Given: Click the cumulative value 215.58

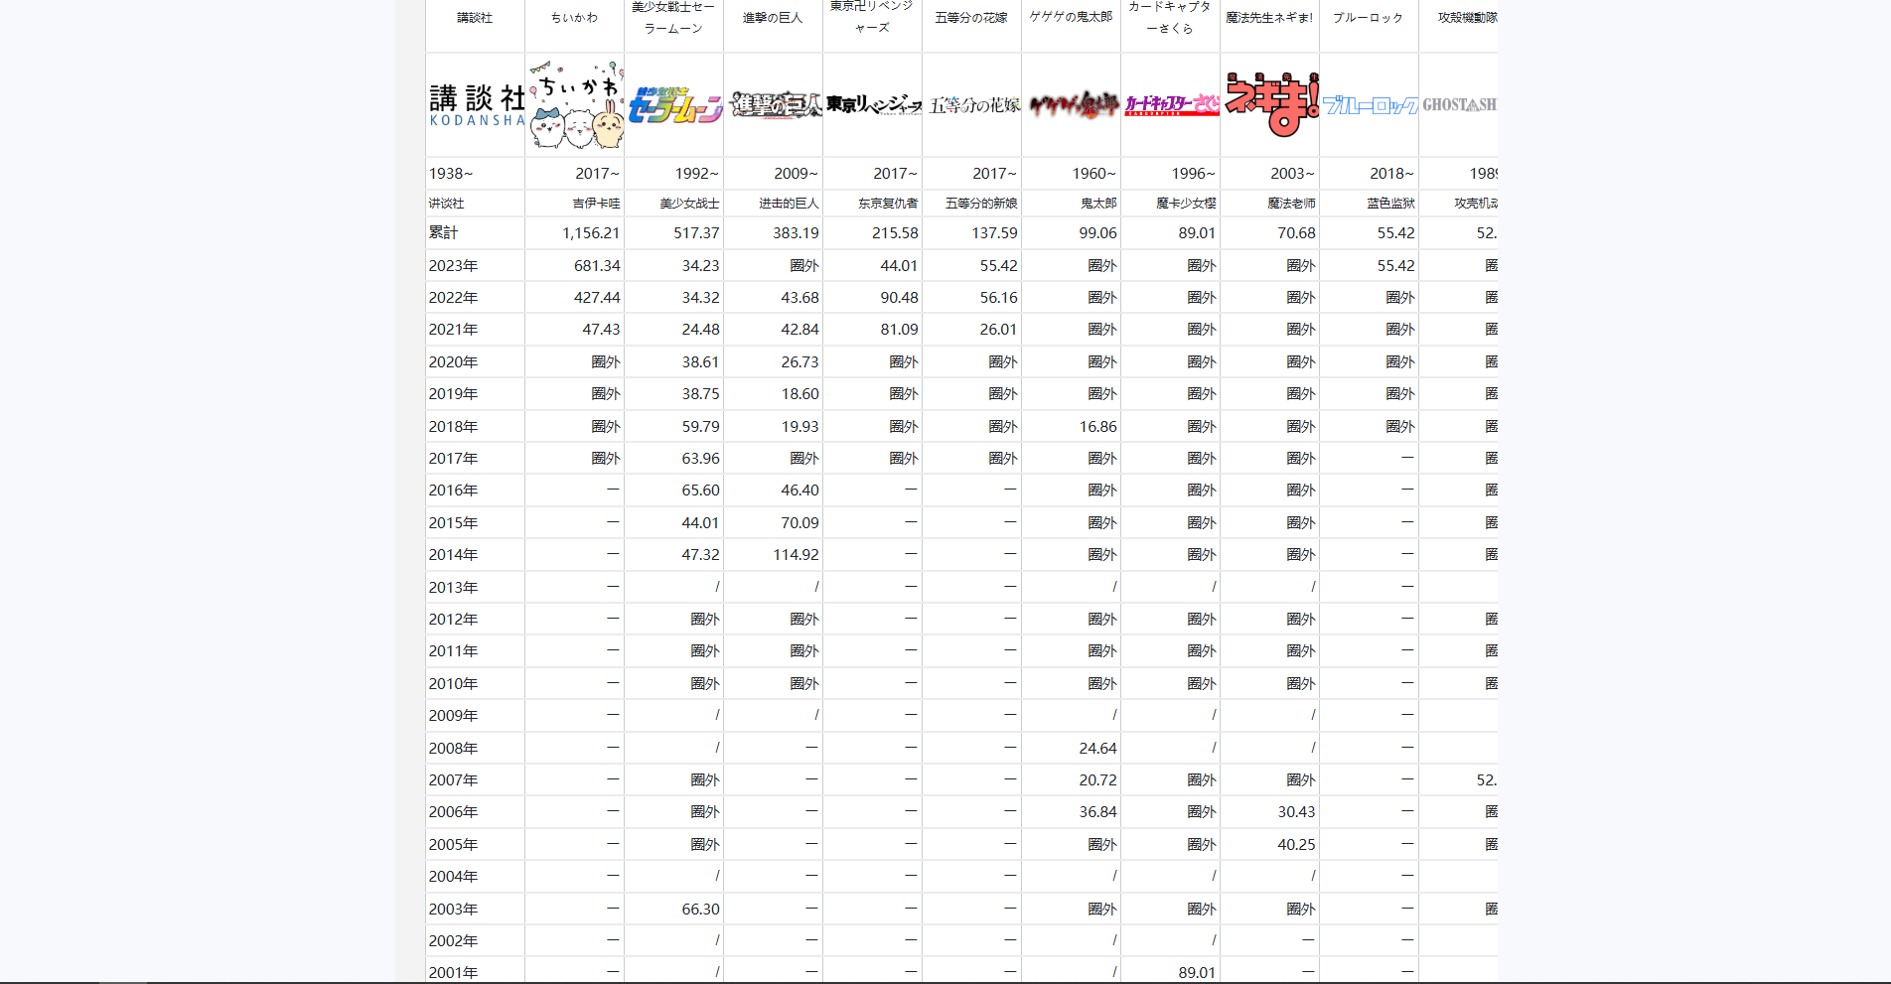Looking at the screenshot, I should [x=895, y=233].
